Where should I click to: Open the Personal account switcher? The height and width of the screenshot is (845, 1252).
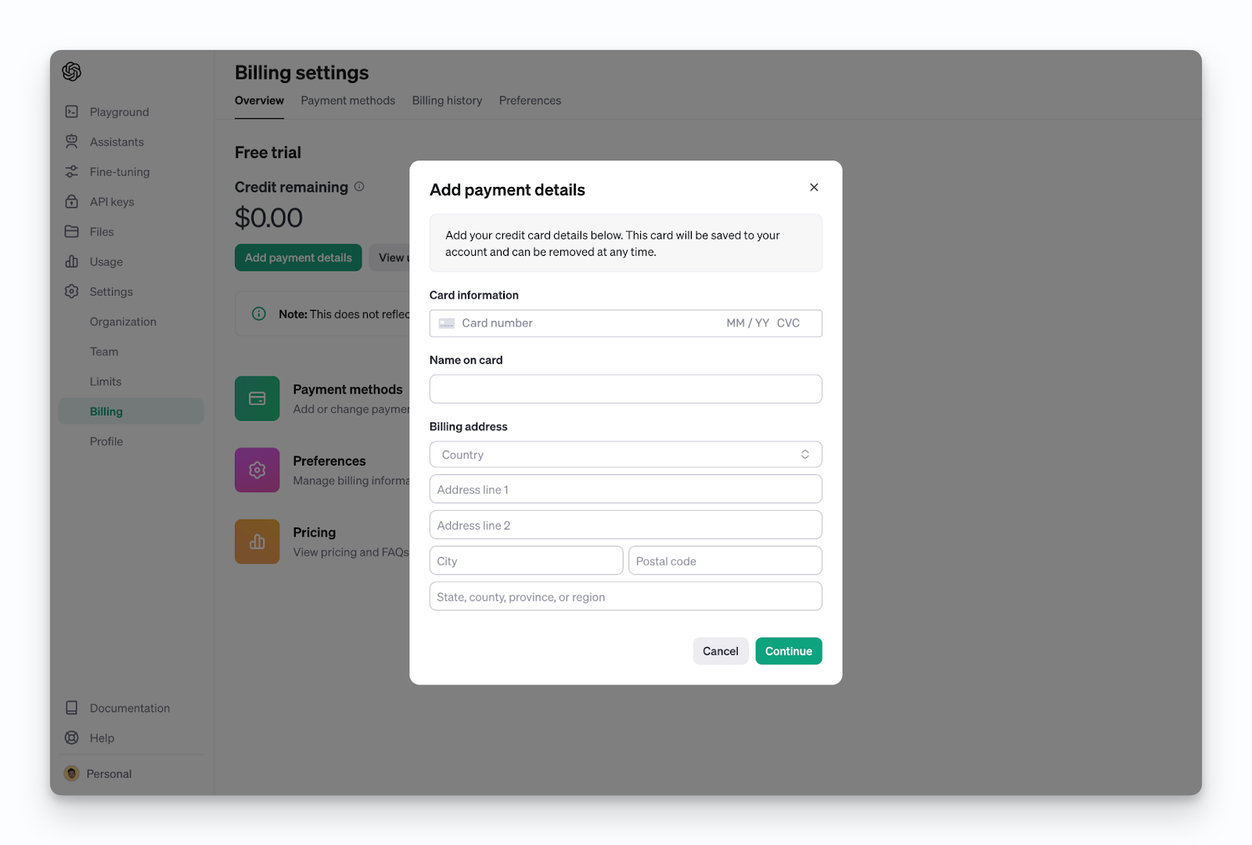[99, 774]
